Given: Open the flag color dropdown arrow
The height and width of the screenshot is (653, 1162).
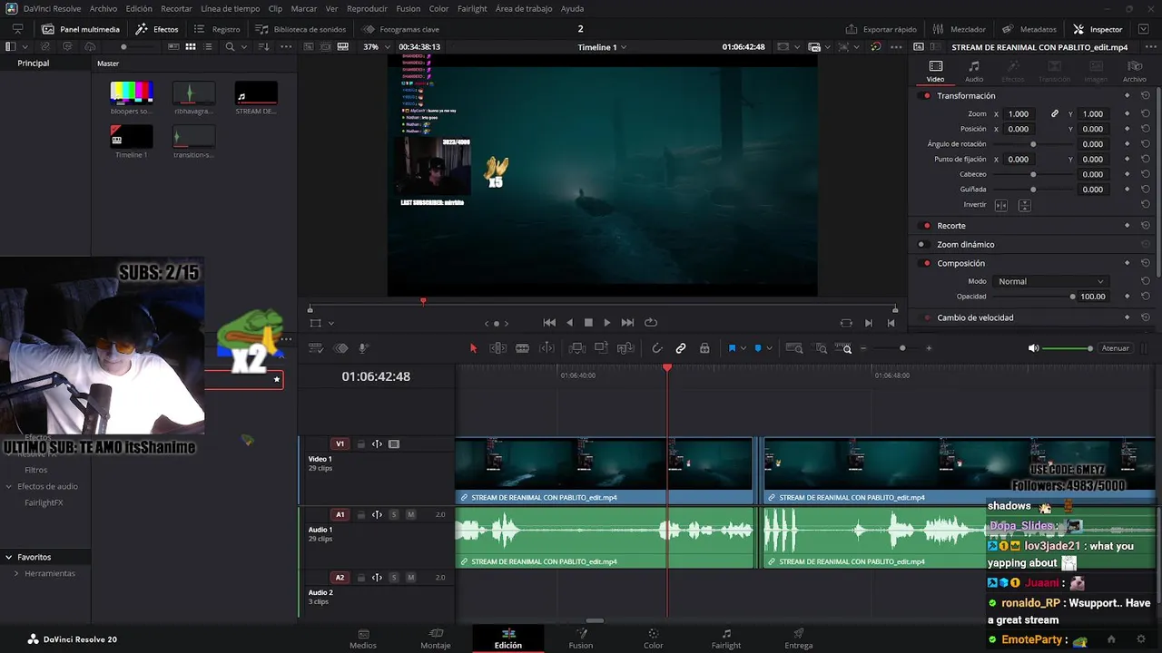Looking at the screenshot, I should point(743,348).
